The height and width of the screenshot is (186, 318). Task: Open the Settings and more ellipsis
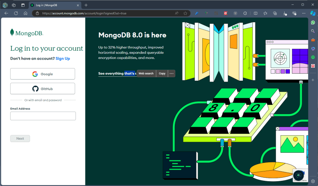click(x=304, y=13)
